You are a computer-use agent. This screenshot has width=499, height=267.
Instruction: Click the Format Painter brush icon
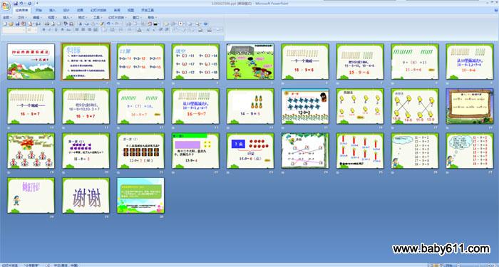[x=102, y=23]
